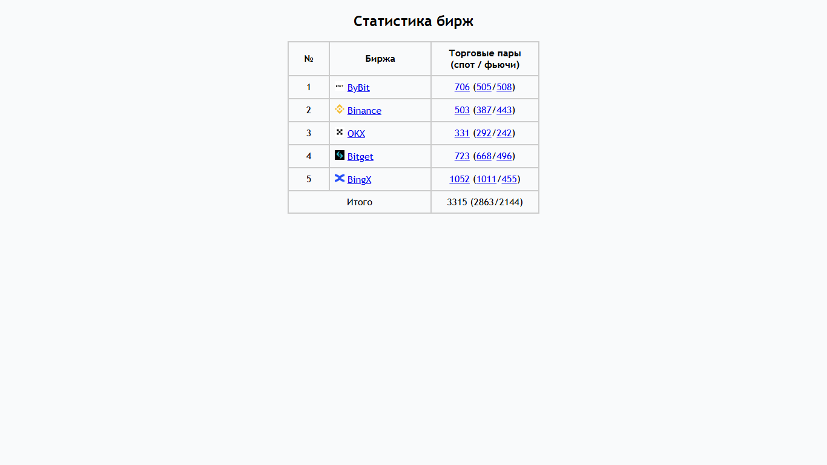Select Bitget spot pairs count 668
The width and height of the screenshot is (827, 465).
(x=484, y=156)
